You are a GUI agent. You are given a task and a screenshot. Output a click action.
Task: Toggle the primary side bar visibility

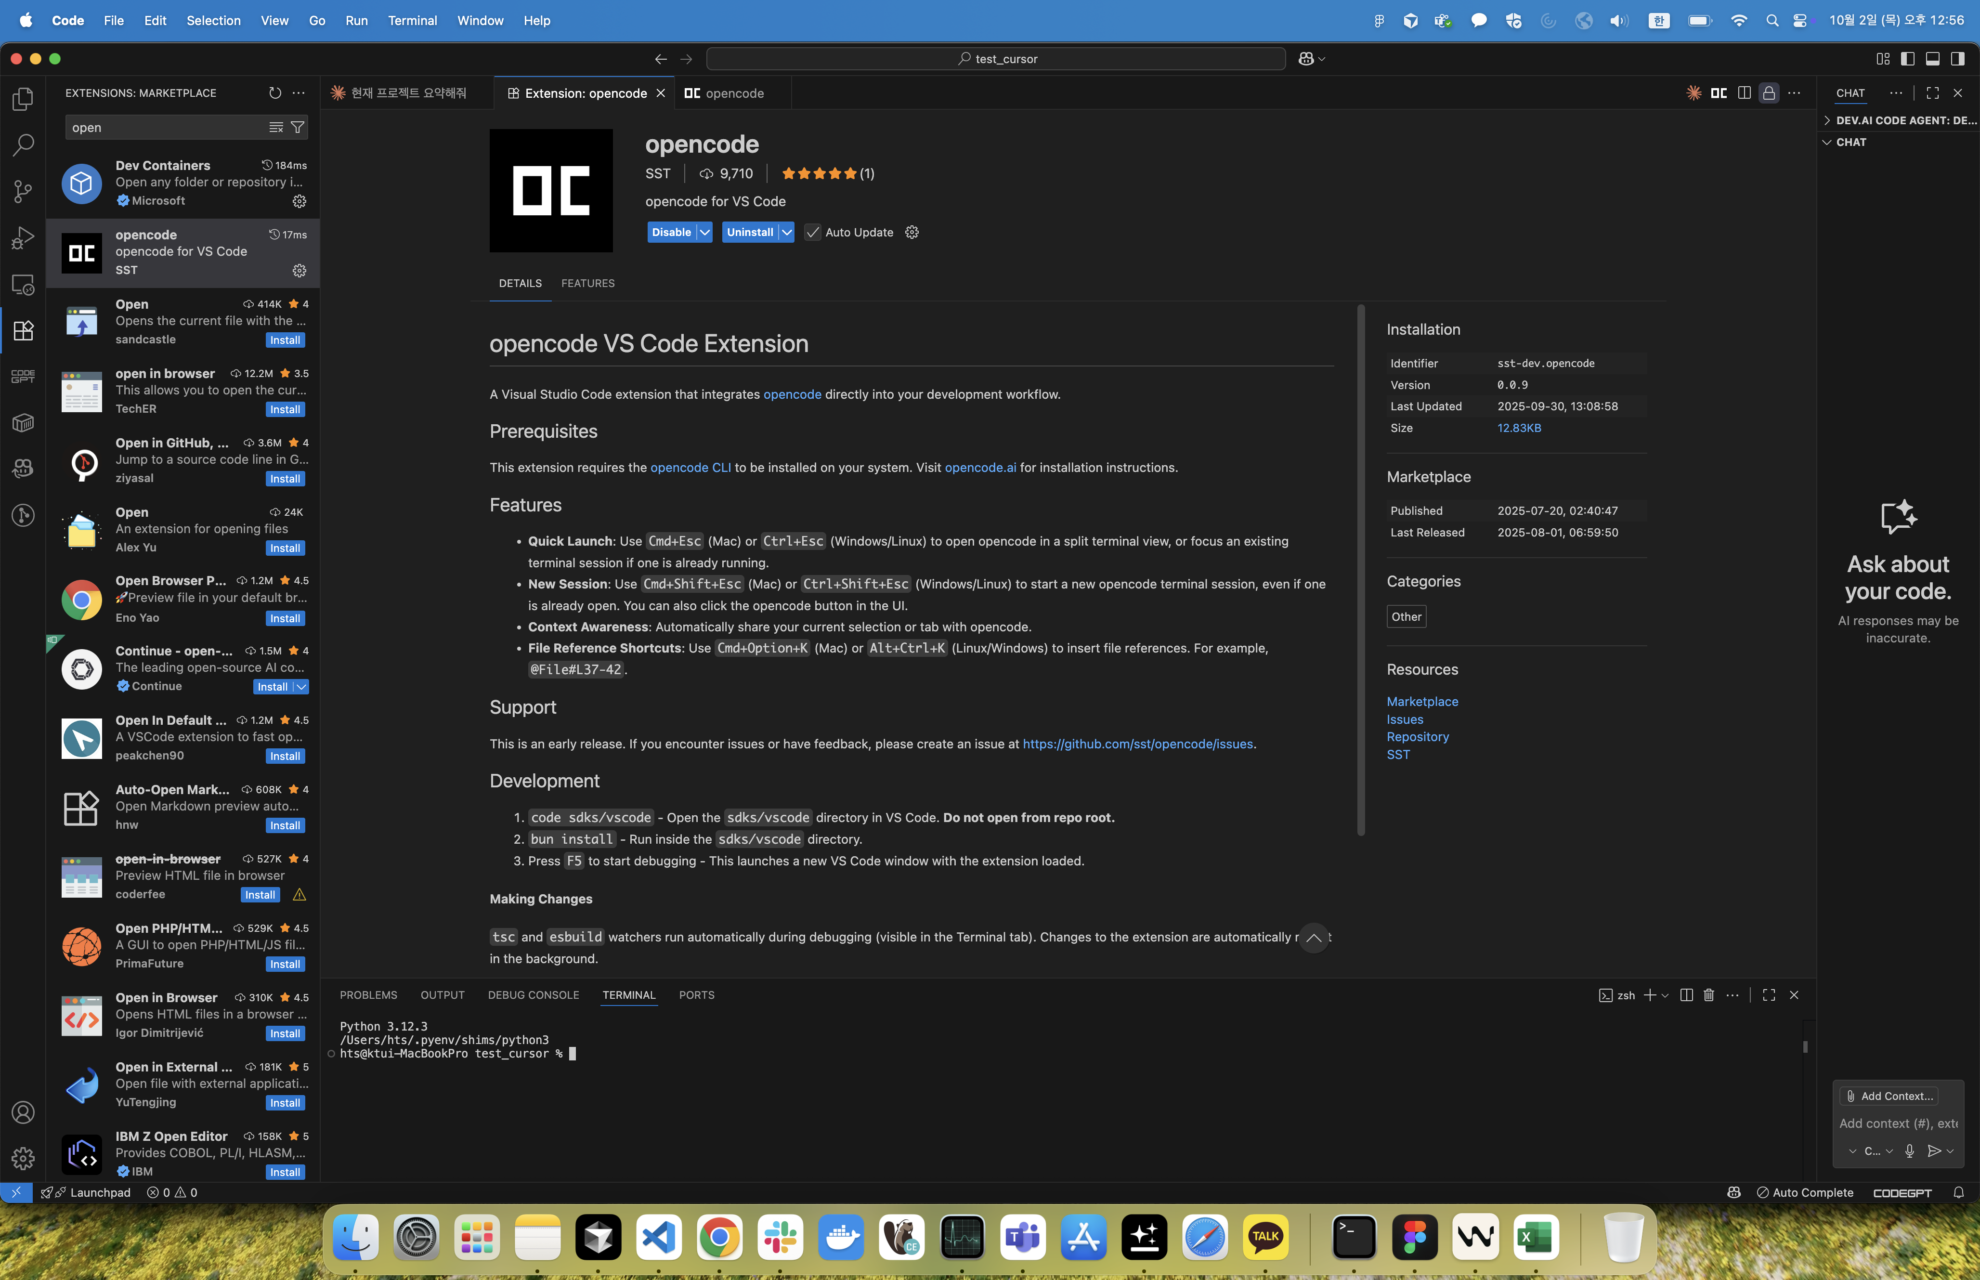click(1908, 59)
